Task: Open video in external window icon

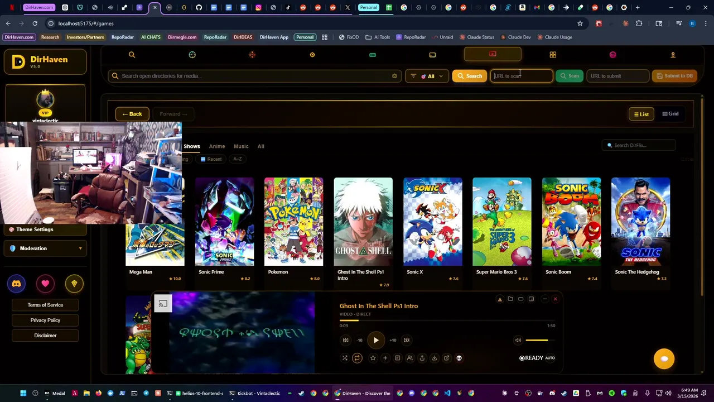Action: point(446,358)
